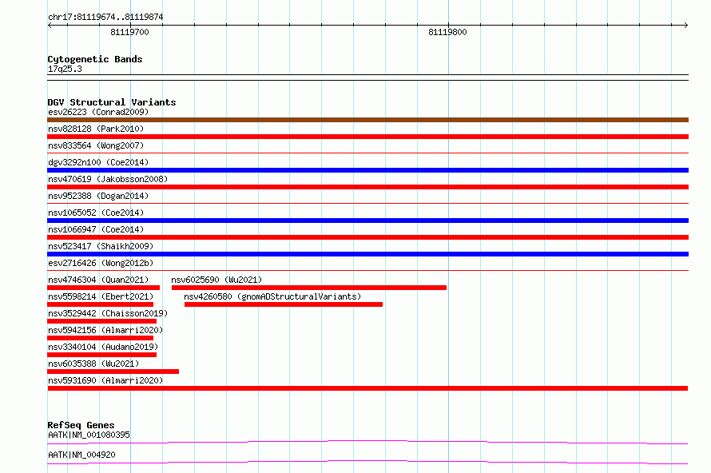Click the red bar under nsv6035388
Viewport: 711px width, 473px height.
tap(113, 372)
